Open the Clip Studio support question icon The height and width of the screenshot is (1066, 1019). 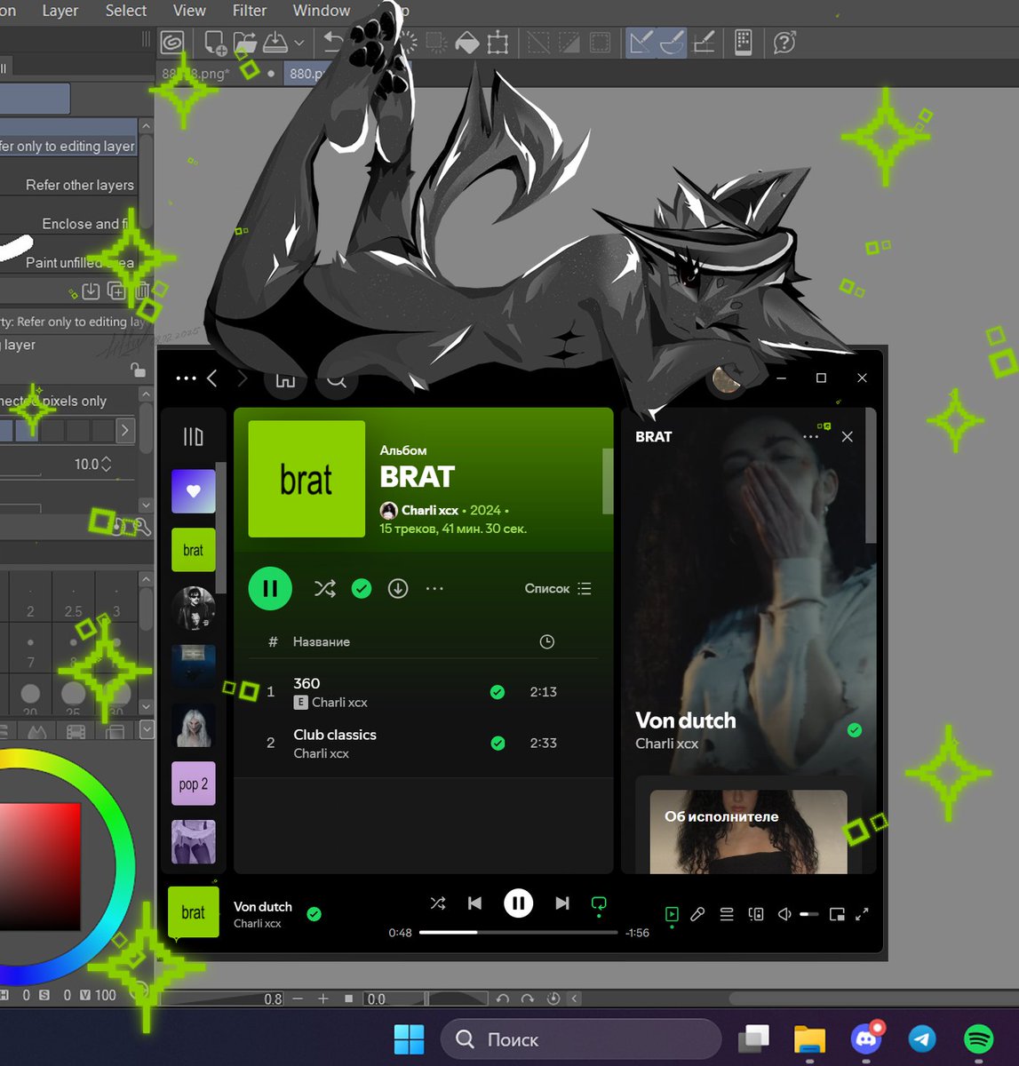click(784, 42)
